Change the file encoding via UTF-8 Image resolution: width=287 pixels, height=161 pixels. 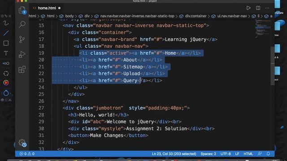[226, 154]
